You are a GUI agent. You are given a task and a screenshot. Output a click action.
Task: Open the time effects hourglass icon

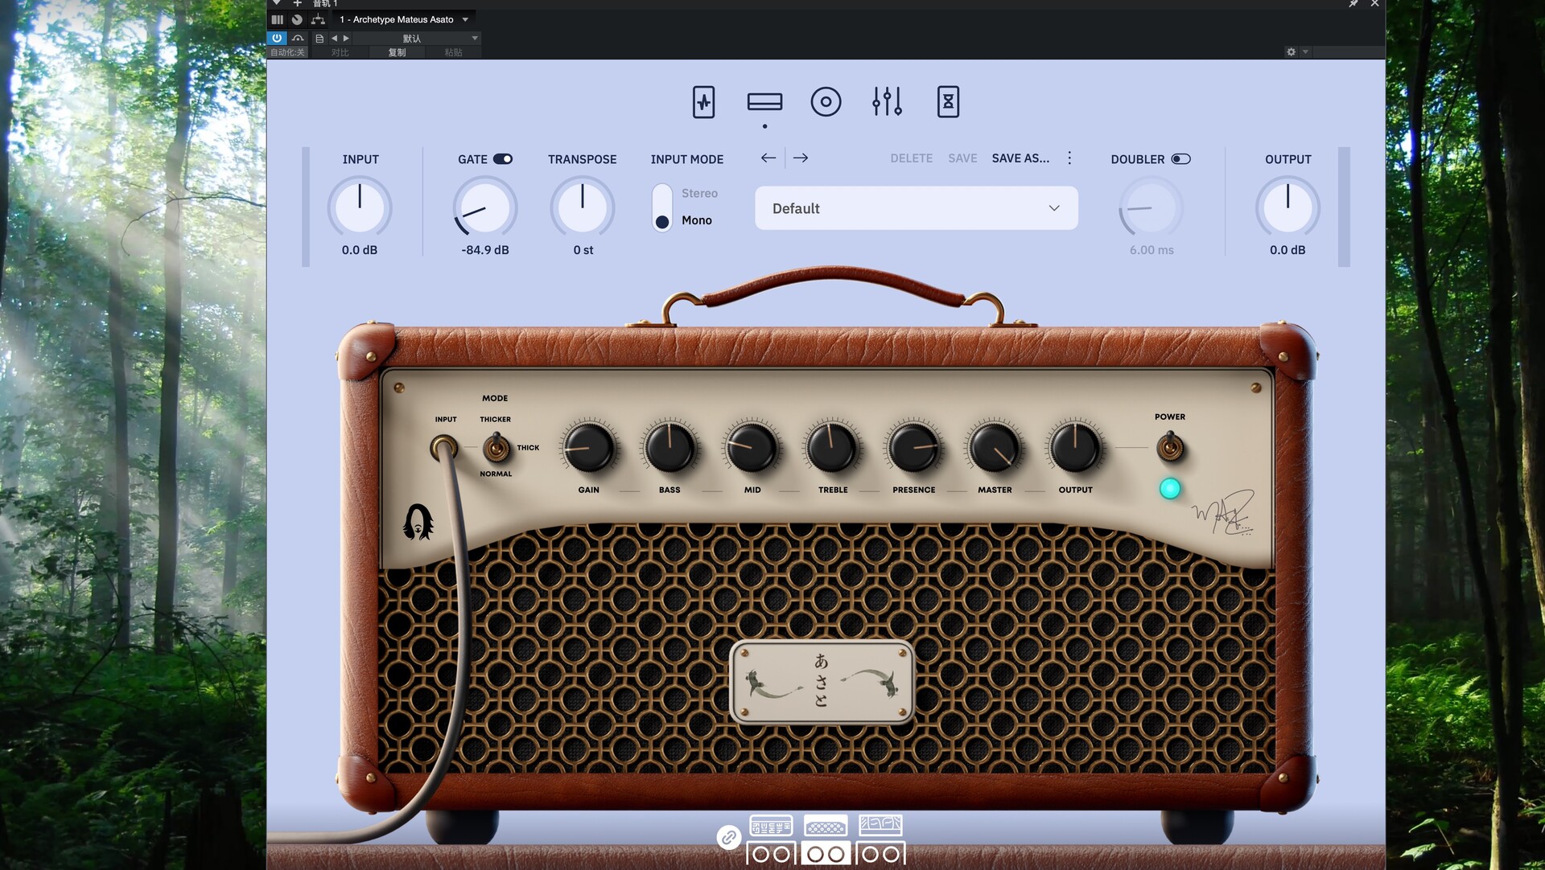(x=948, y=102)
